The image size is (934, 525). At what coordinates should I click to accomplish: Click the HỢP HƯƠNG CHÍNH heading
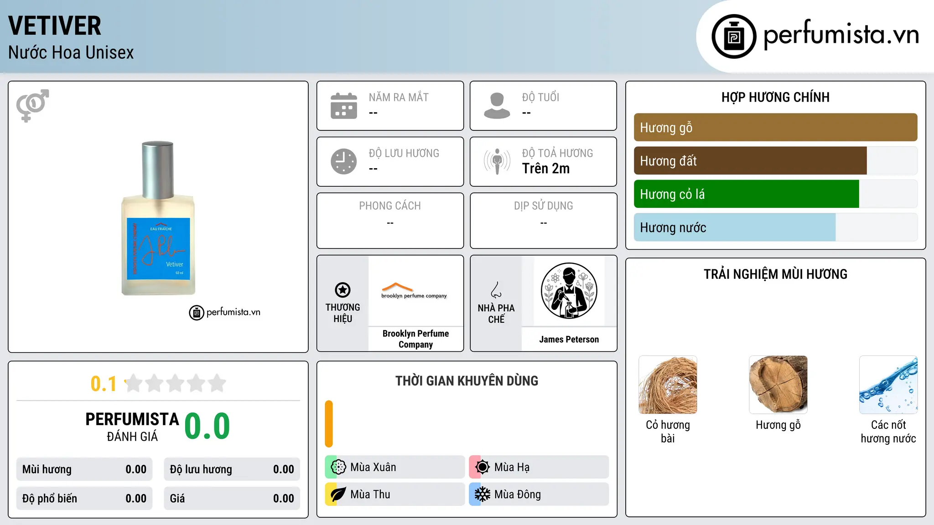pyautogui.click(x=775, y=98)
